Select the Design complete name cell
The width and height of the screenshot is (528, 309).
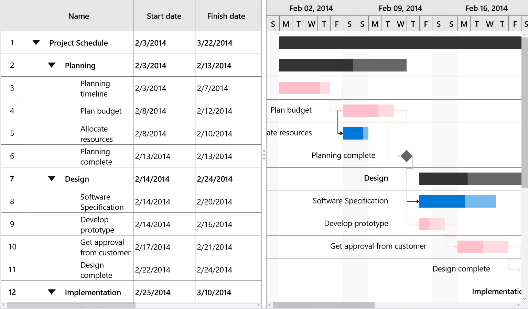79,269
